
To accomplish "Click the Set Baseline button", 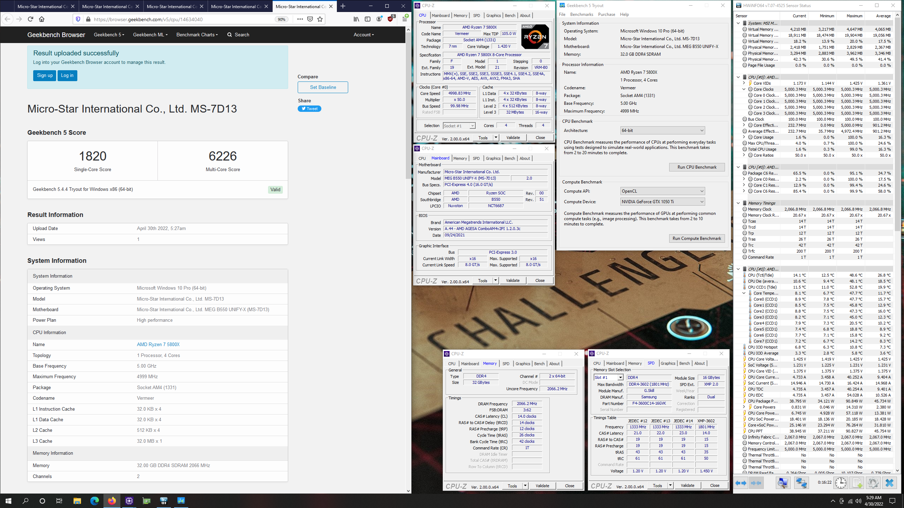I will point(323,87).
